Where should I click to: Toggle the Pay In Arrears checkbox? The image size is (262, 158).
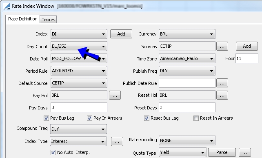(89, 118)
